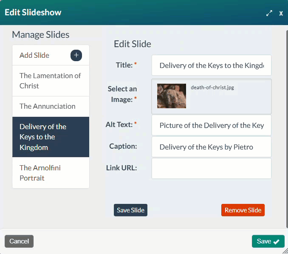
Task: Expand the Edit Slideshow dialog to fullscreen
Action: tap(269, 13)
